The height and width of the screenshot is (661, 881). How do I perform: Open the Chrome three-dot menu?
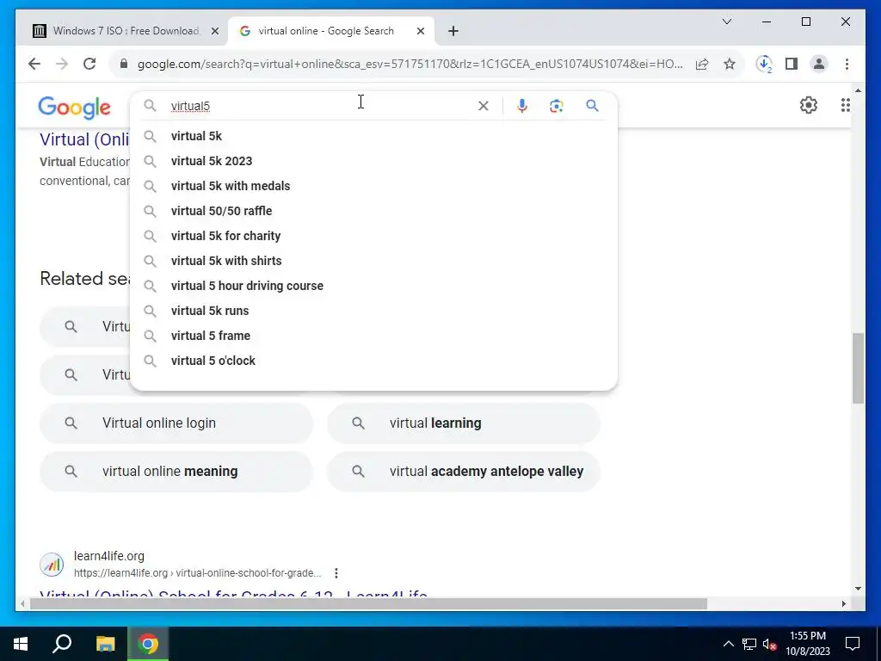tap(847, 64)
